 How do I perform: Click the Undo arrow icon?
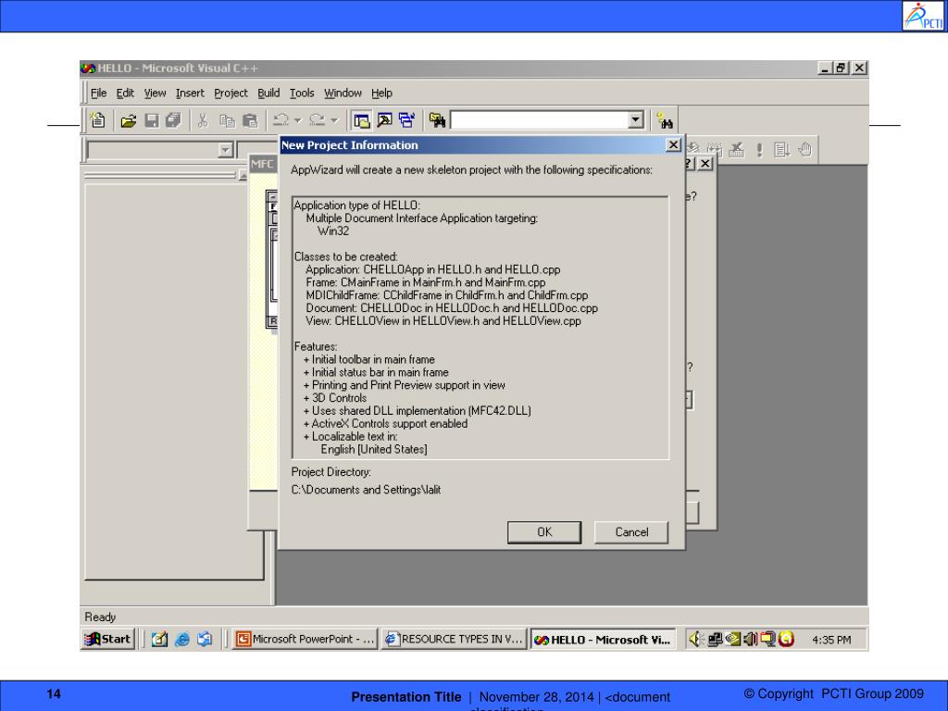[x=281, y=120]
